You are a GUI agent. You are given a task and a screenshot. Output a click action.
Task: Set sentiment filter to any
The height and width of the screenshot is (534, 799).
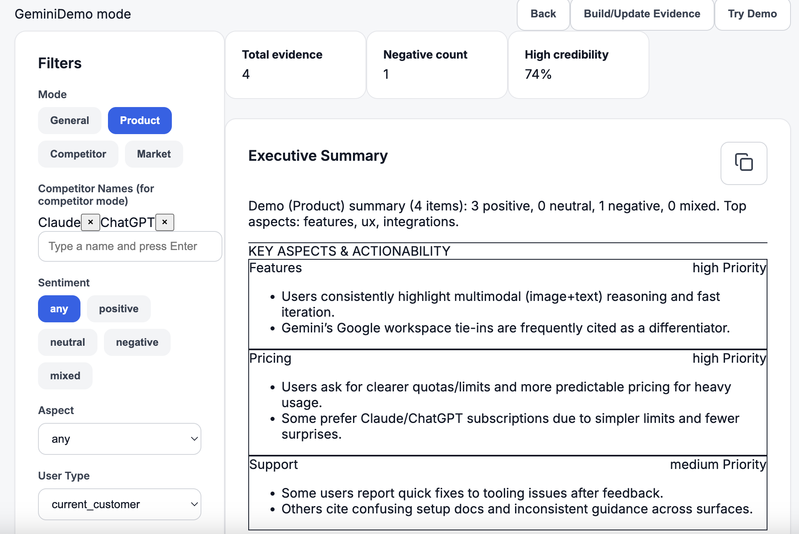coord(59,309)
